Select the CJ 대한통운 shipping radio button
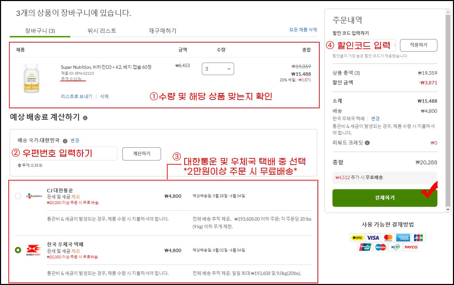454x285 pixels. click(18, 196)
